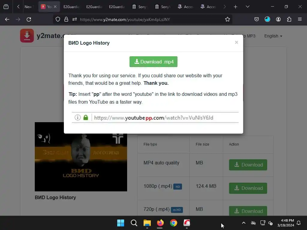Switch to the third E2Guardian tab
The height and width of the screenshot is (230, 307).
point(117,7)
